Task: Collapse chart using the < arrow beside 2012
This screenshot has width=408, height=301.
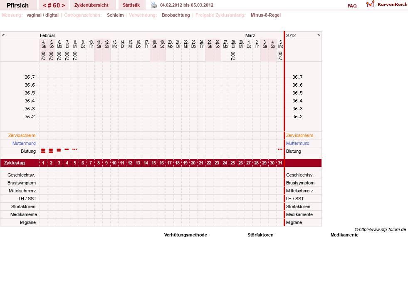Action: click(319, 35)
